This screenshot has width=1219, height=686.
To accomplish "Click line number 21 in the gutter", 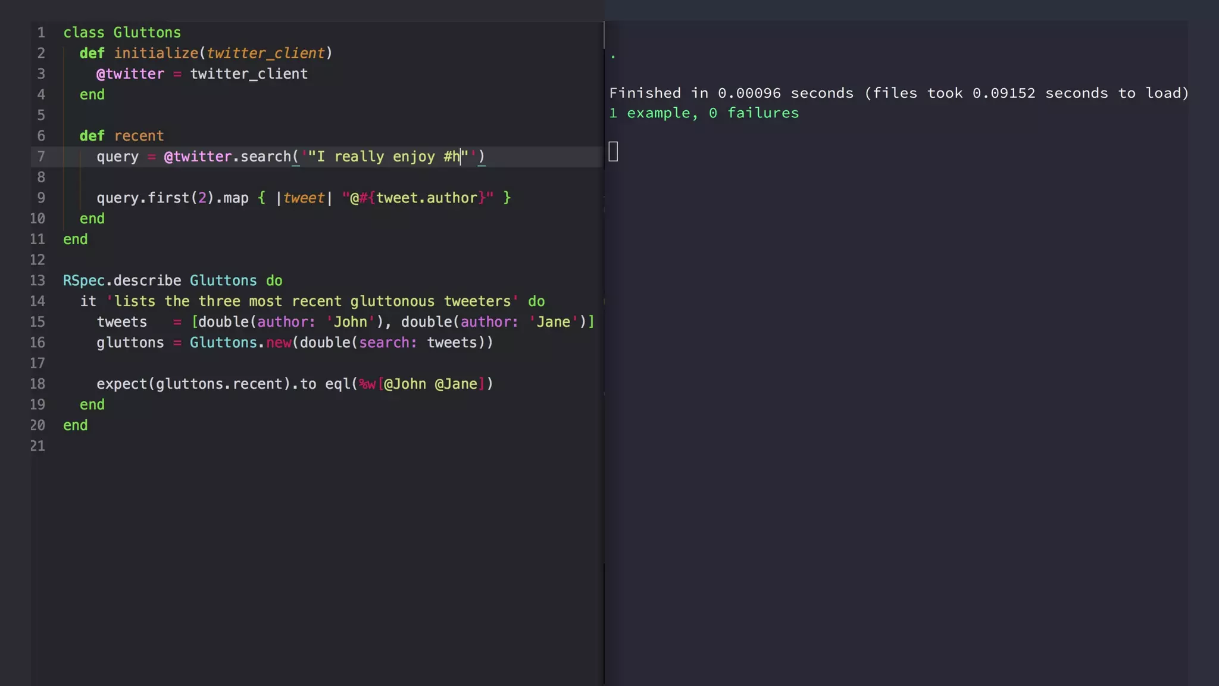I will 37,446.
